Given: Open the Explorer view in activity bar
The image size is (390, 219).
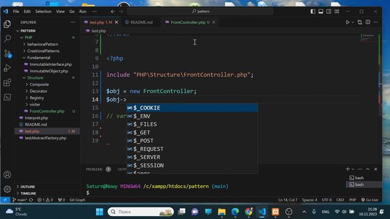Looking at the screenshot, I should tap(7, 24).
